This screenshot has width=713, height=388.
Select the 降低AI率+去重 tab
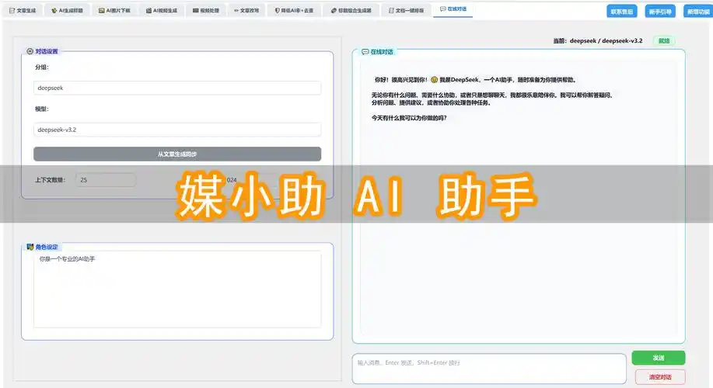(x=294, y=10)
